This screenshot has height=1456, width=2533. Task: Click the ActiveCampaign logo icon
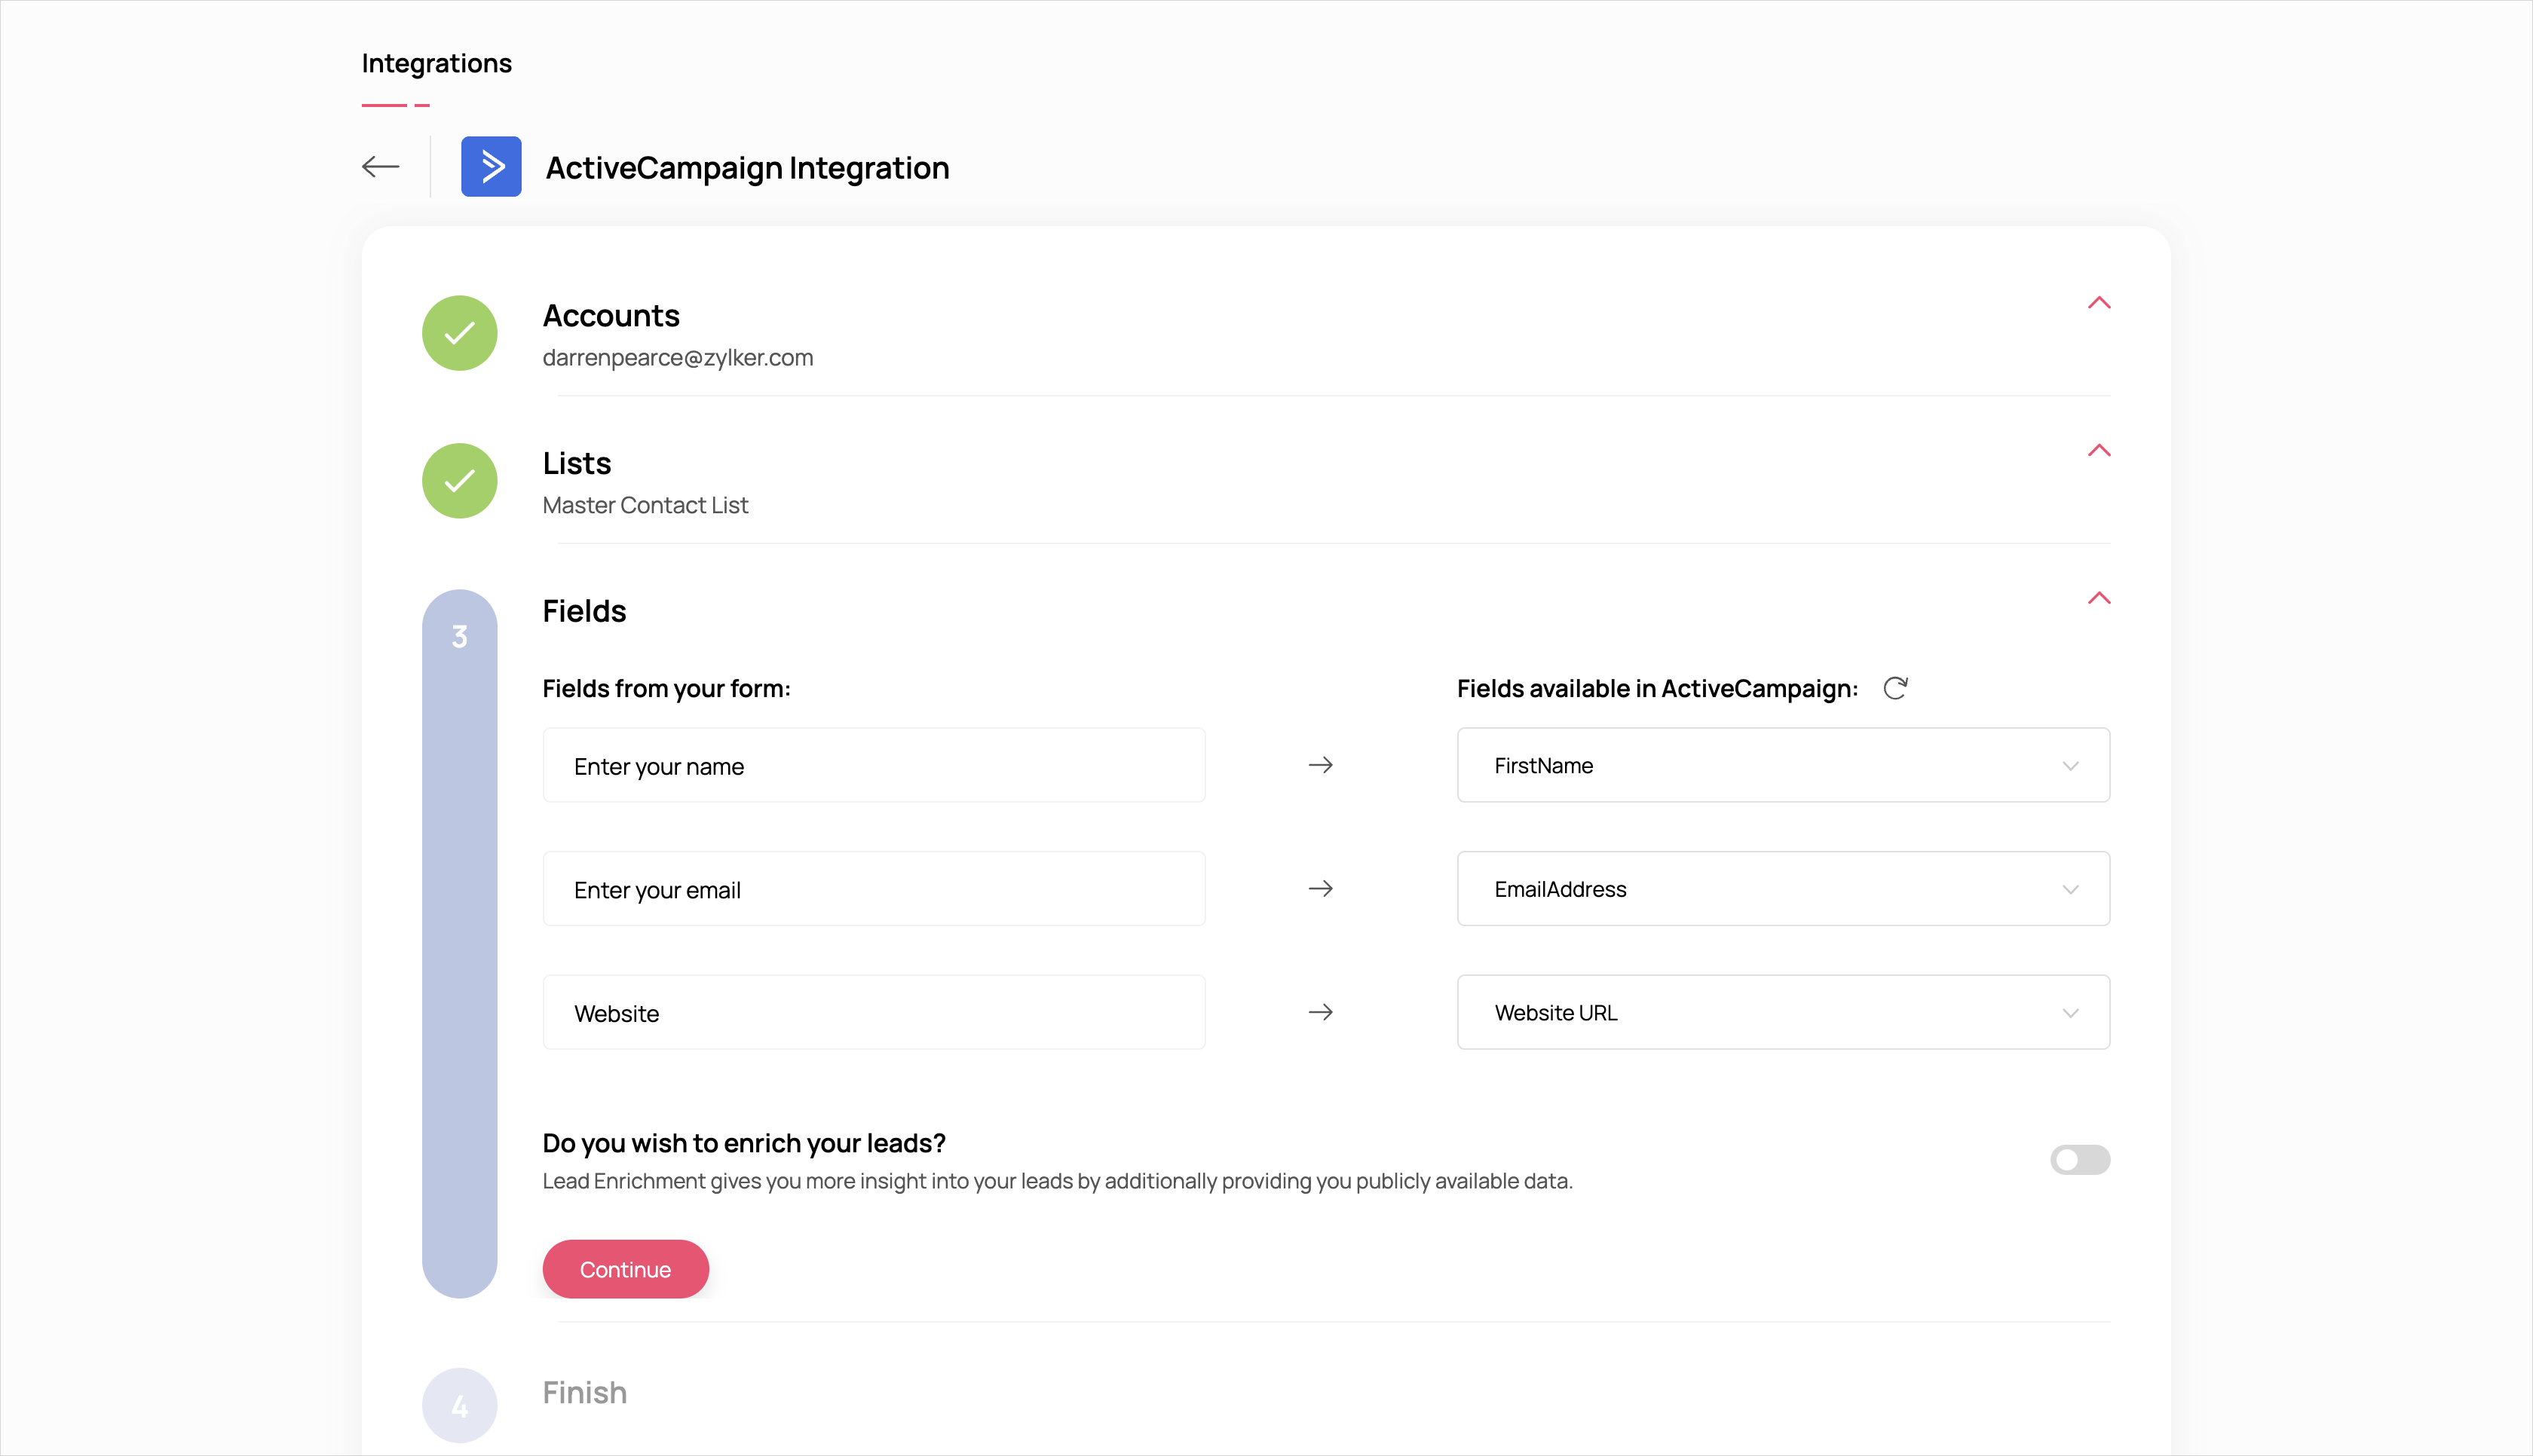(491, 166)
